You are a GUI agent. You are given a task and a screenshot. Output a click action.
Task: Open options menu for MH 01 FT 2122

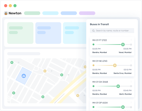pyautogui.click(x=131, y=40)
